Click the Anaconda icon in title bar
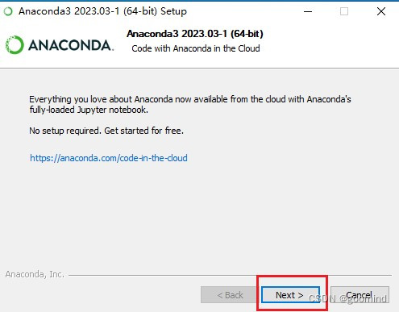The image size is (399, 312). [x=8, y=11]
